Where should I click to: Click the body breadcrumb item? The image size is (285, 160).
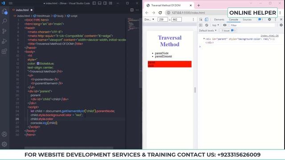pos(59,16)
